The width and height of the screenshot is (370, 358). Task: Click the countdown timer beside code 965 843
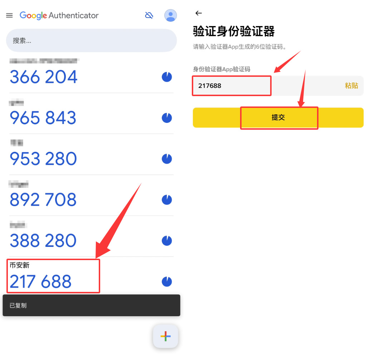(167, 118)
